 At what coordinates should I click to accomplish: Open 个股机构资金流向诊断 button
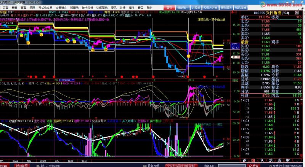click(181, 165)
